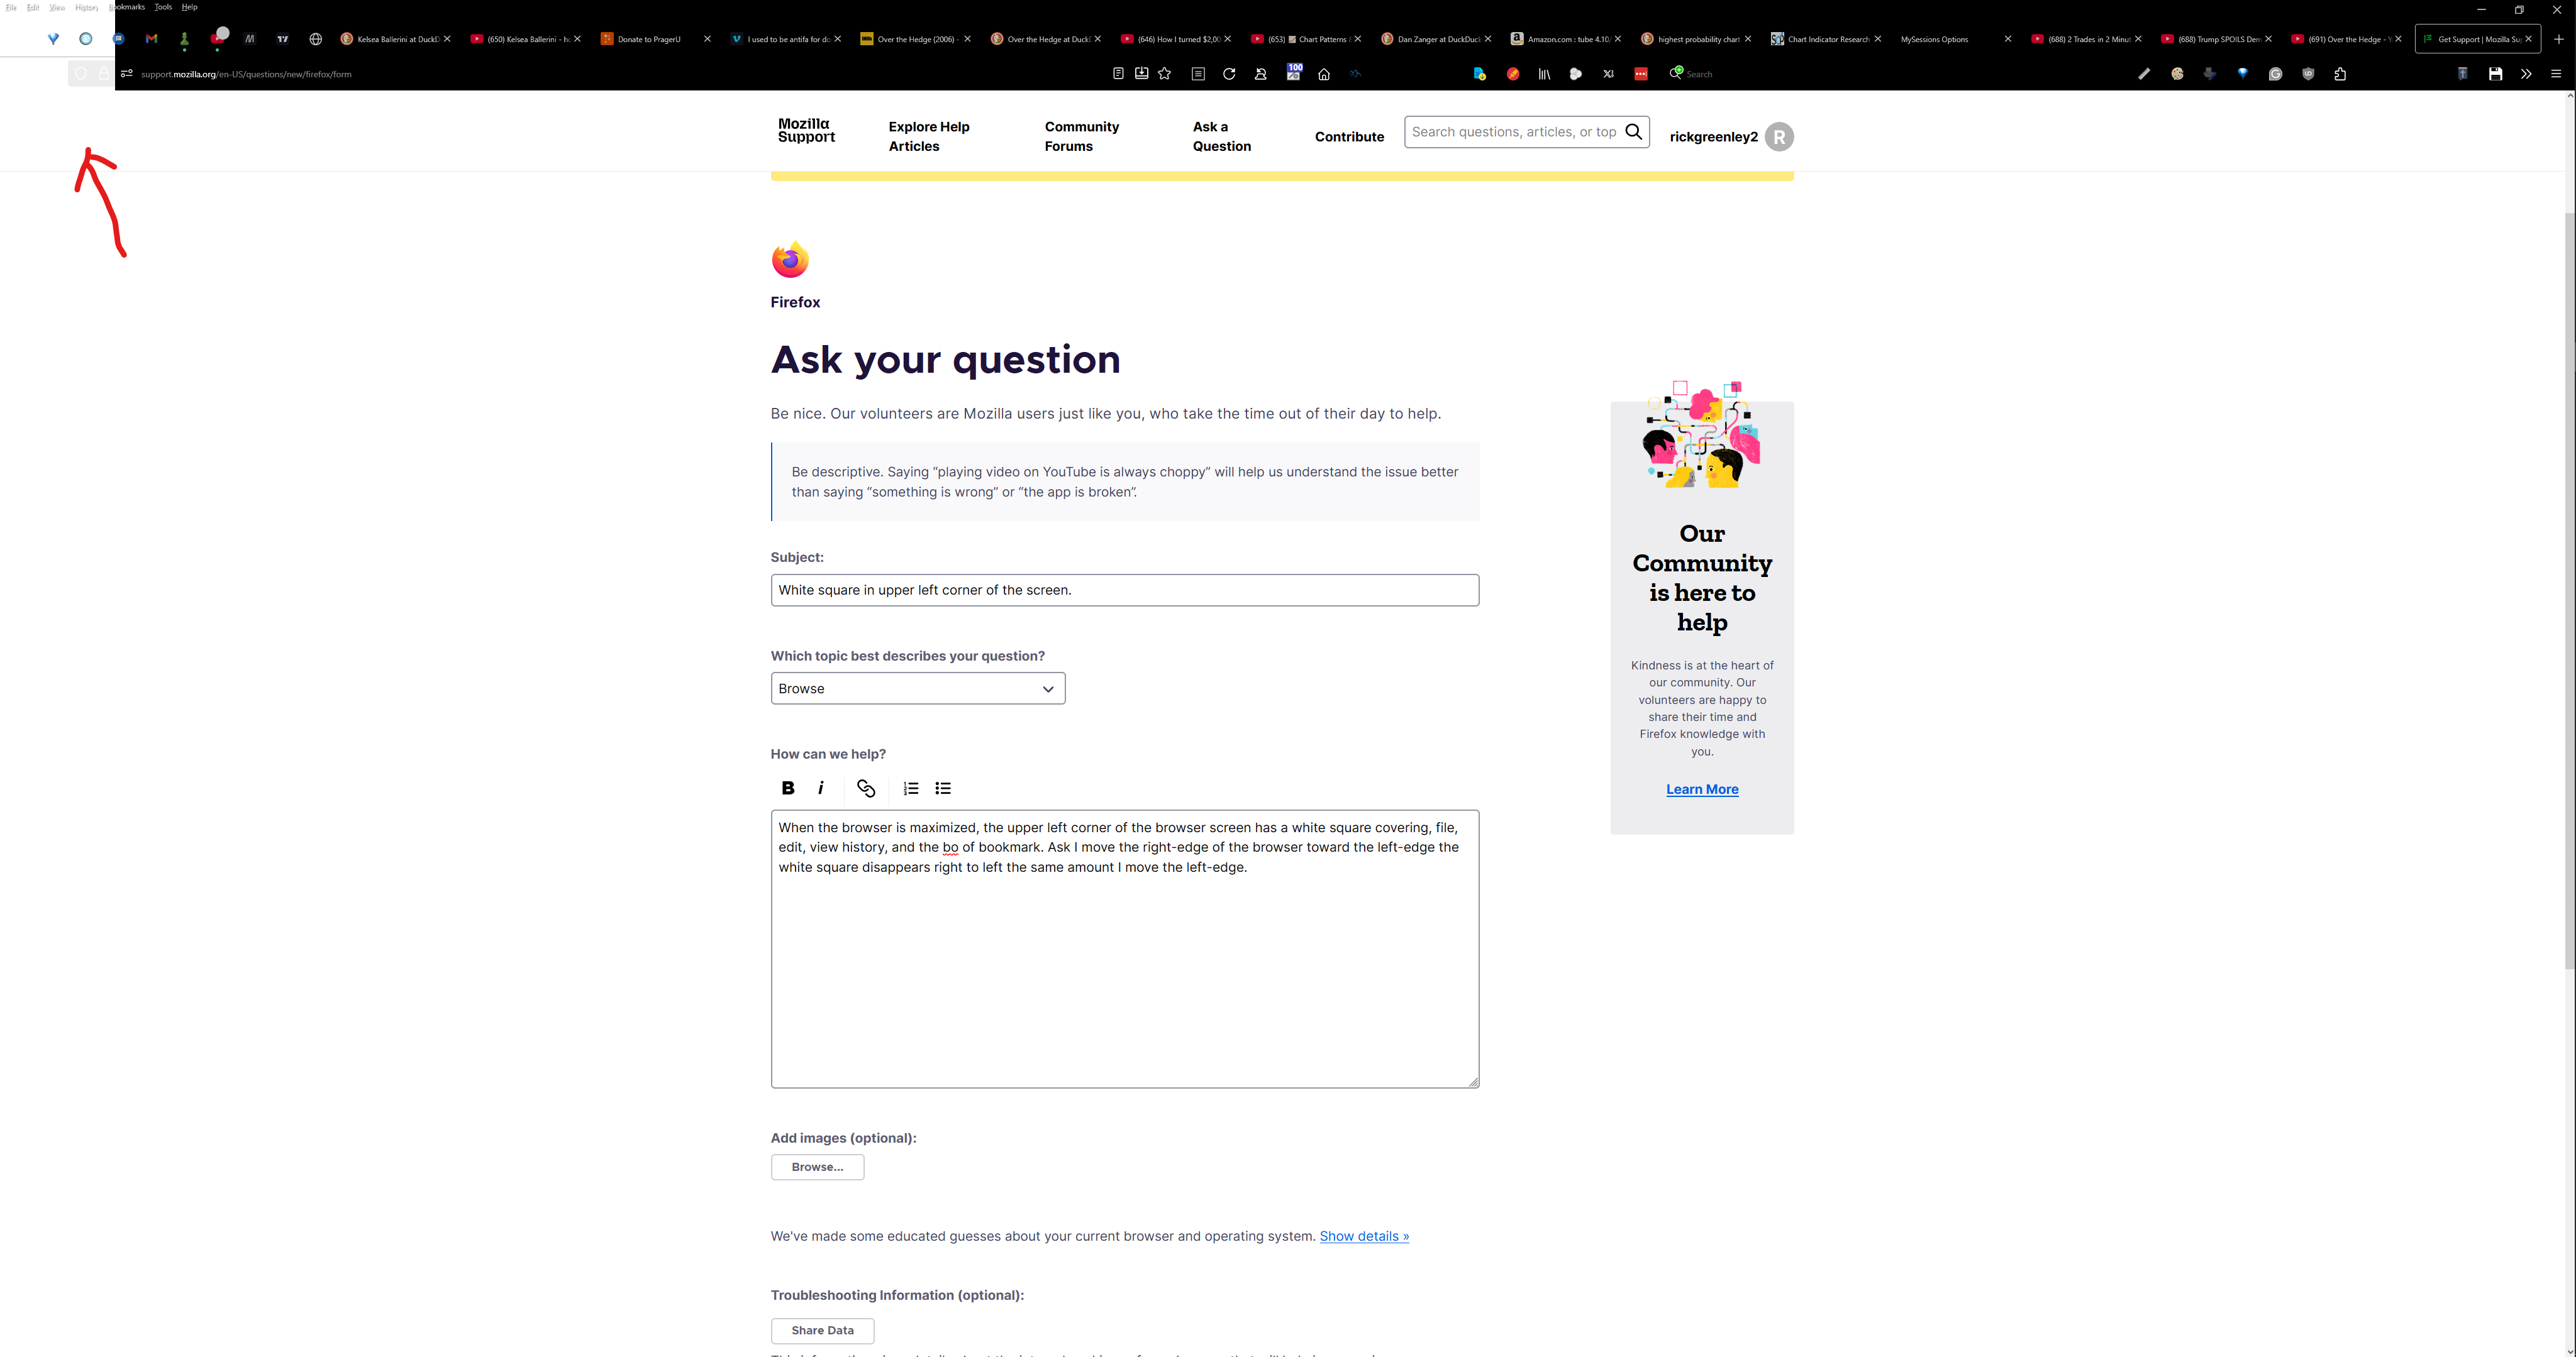This screenshot has height=1357, width=2576.
Task: Expand the Browse topic dropdown
Action: [917, 688]
